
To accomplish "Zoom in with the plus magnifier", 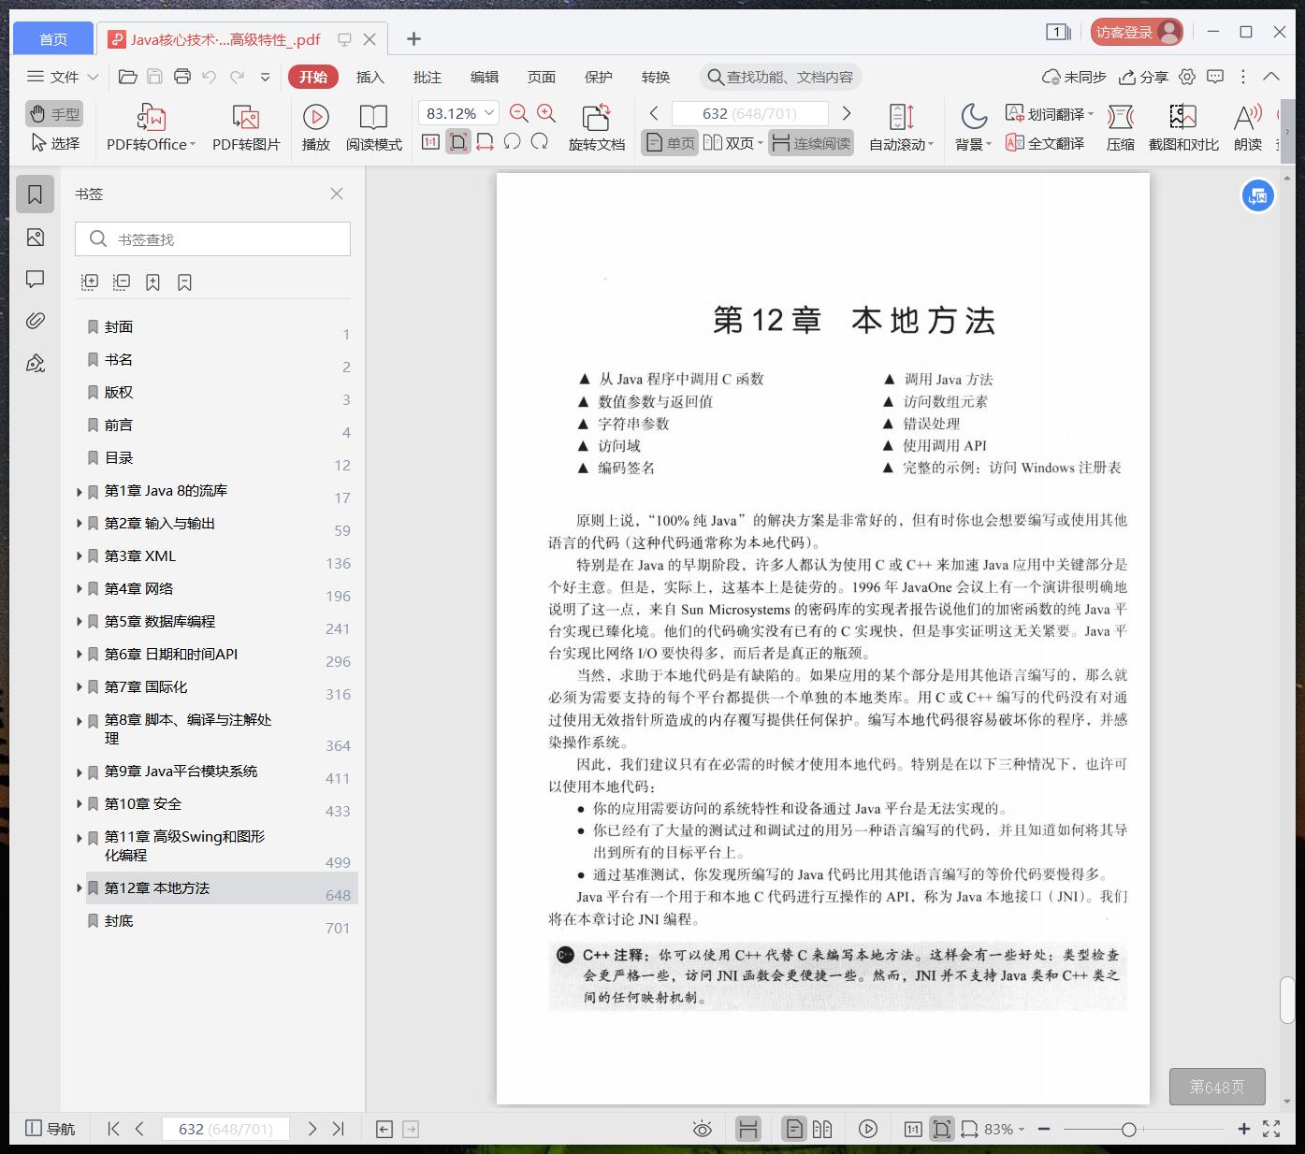I will [547, 113].
